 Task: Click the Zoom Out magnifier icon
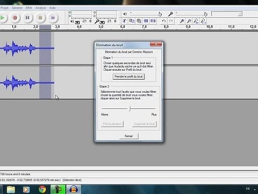(189, 21)
